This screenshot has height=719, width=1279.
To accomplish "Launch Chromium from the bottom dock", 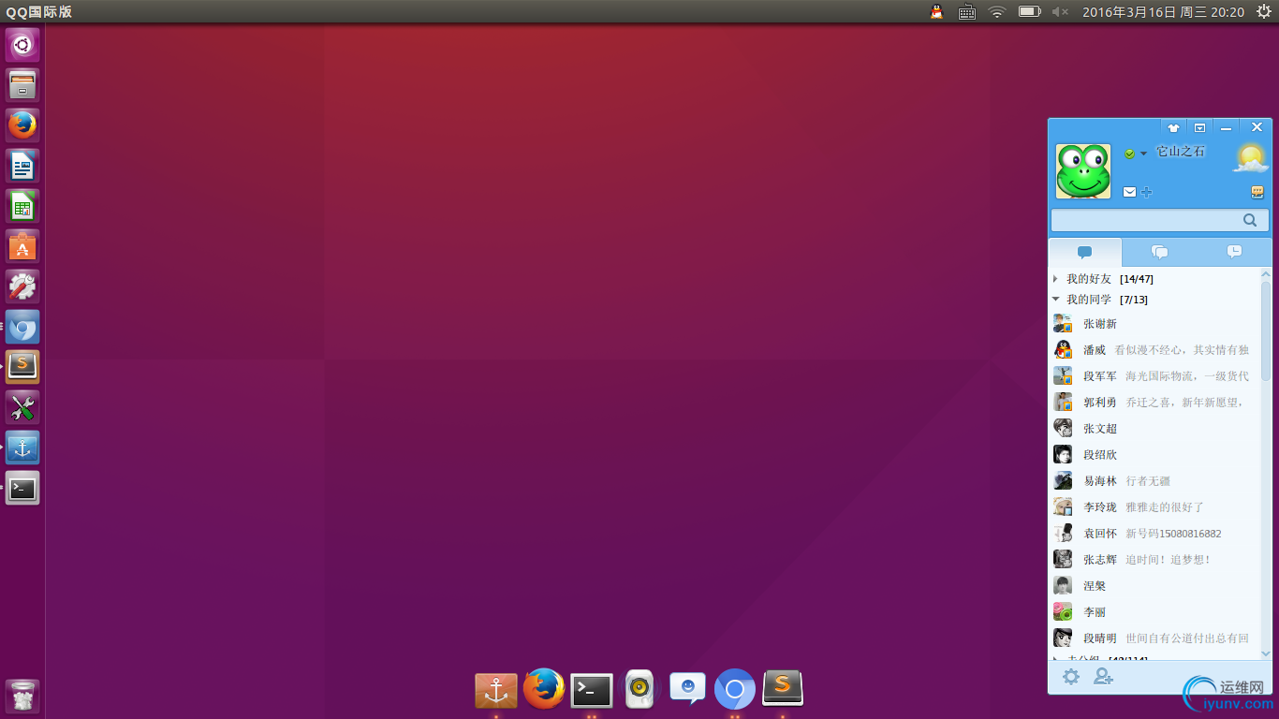I will [x=735, y=691].
